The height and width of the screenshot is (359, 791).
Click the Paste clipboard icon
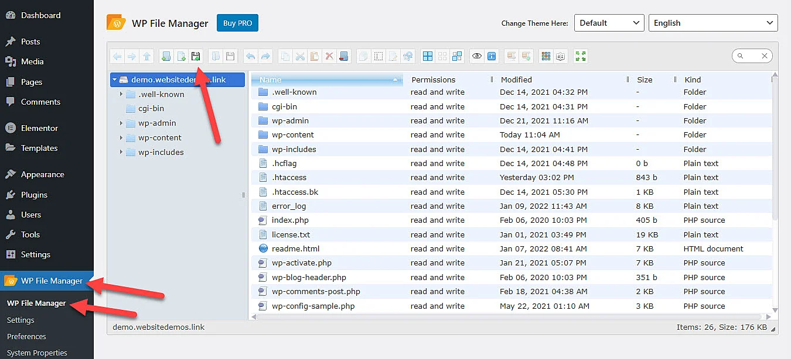[x=315, y=56]
